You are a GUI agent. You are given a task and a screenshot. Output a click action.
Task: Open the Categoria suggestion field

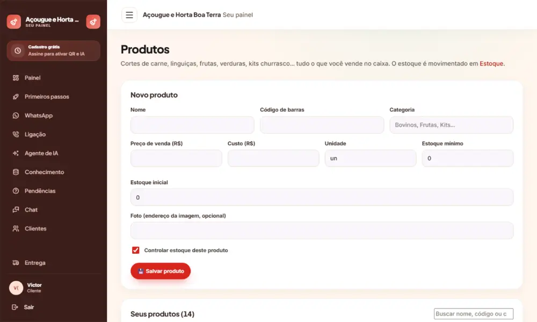point(451,125)
